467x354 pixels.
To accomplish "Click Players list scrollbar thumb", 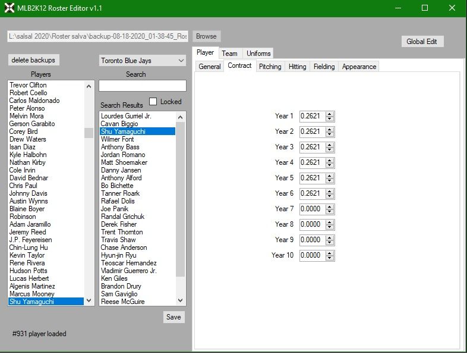I will pyautogui.click(x=89, y=133).
